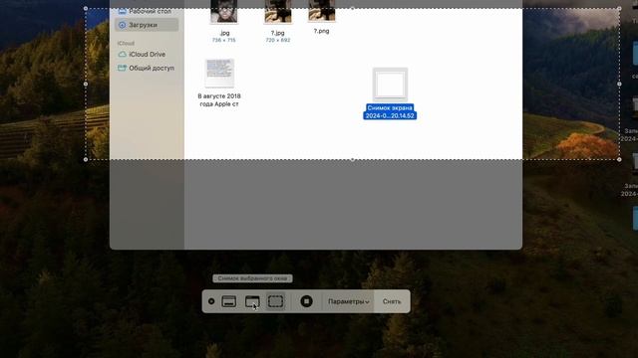Open the Параметры options dropdown

(349, 301)
